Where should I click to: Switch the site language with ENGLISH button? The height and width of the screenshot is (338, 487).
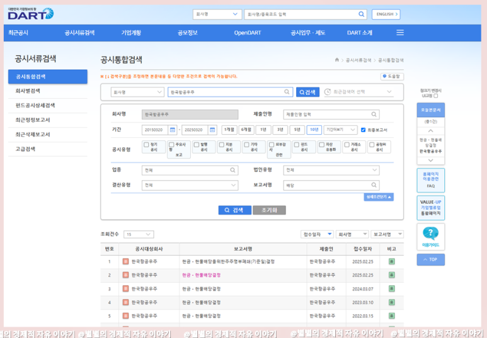(x=386, y=14)
